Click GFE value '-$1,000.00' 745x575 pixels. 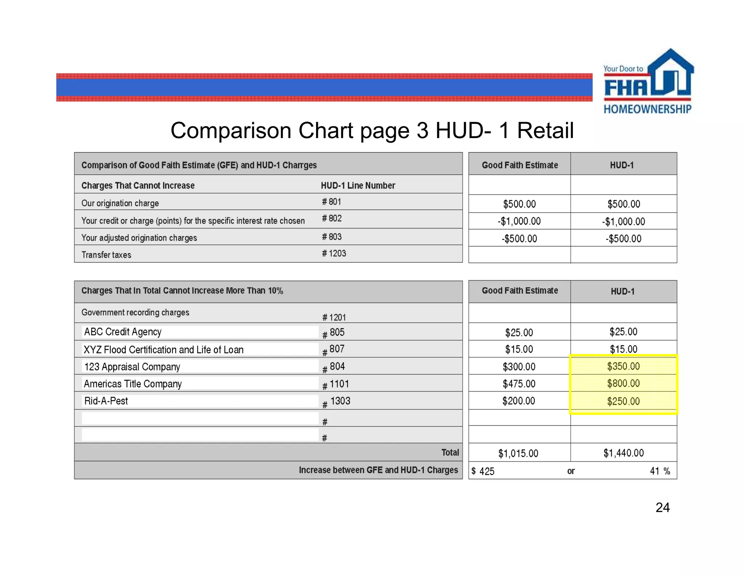[519, 221]
